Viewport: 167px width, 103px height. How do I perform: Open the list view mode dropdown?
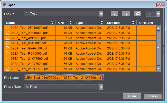click(x=158, y=14)
